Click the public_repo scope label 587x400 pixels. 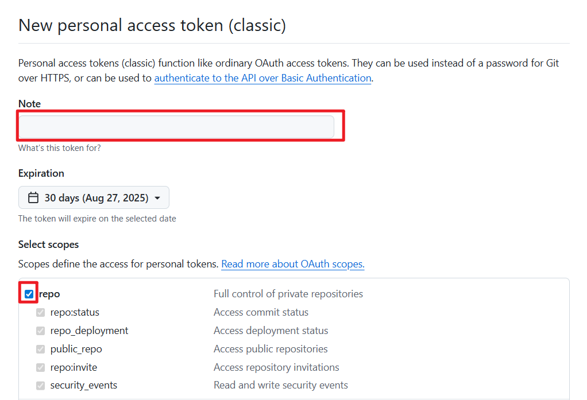tap(76, 349)
